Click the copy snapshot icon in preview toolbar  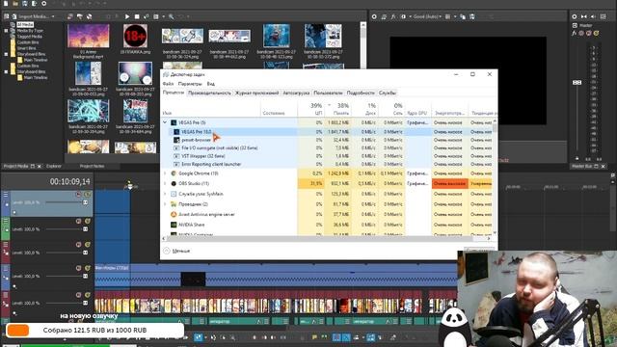pyautogui.click(x=463, y=16)
